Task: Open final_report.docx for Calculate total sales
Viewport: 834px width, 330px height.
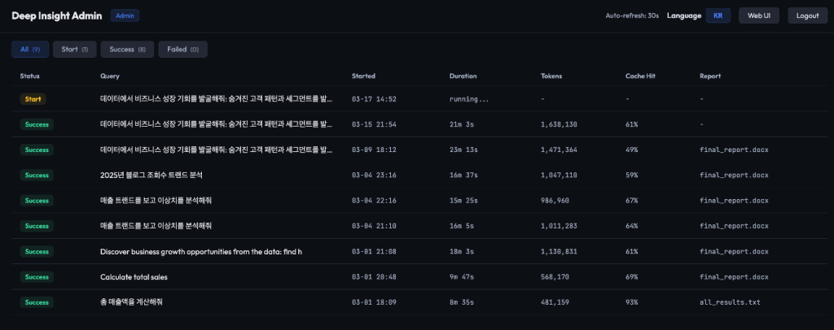Action: coord(733,277)
